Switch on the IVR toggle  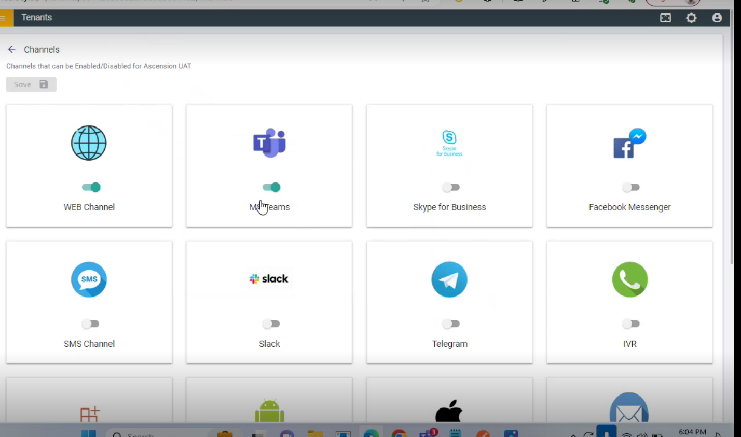630,324
